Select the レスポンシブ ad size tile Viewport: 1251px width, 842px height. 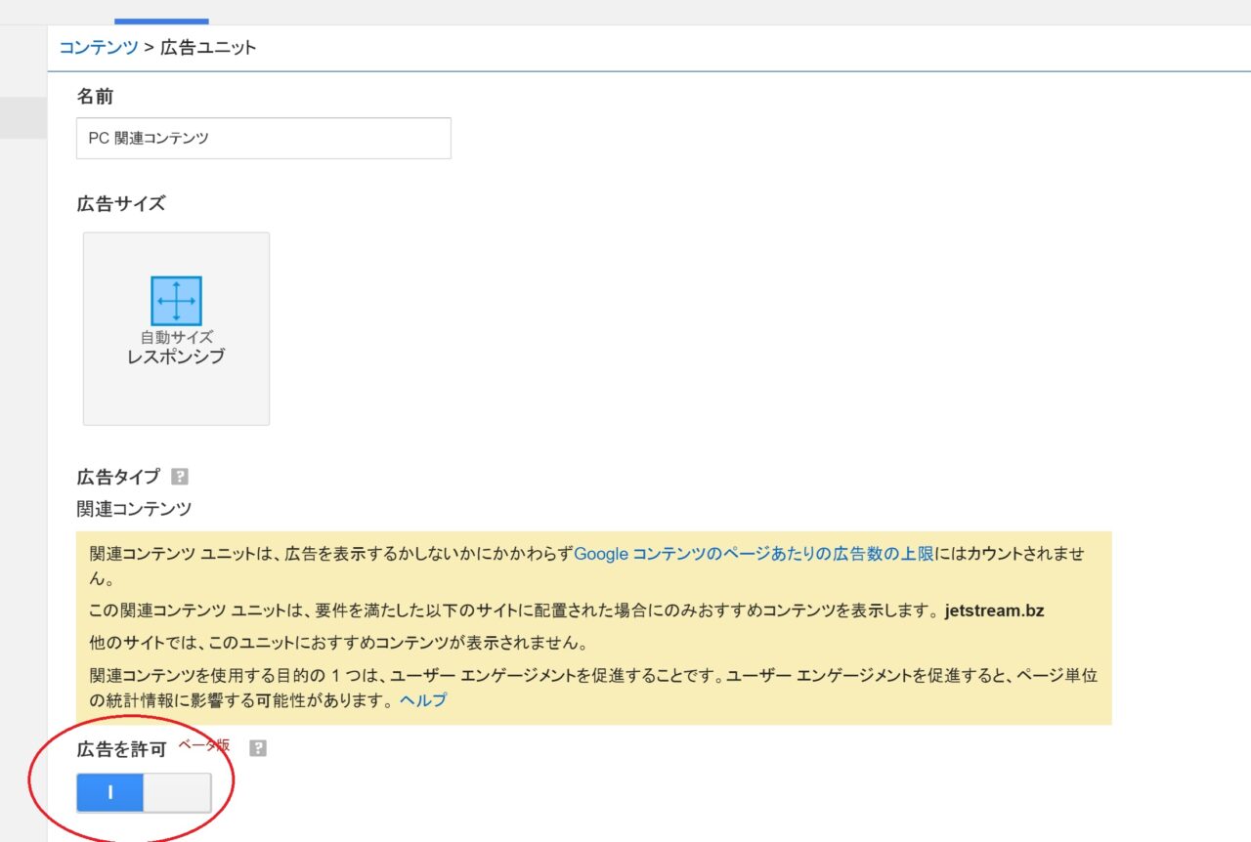click(176, 328)
